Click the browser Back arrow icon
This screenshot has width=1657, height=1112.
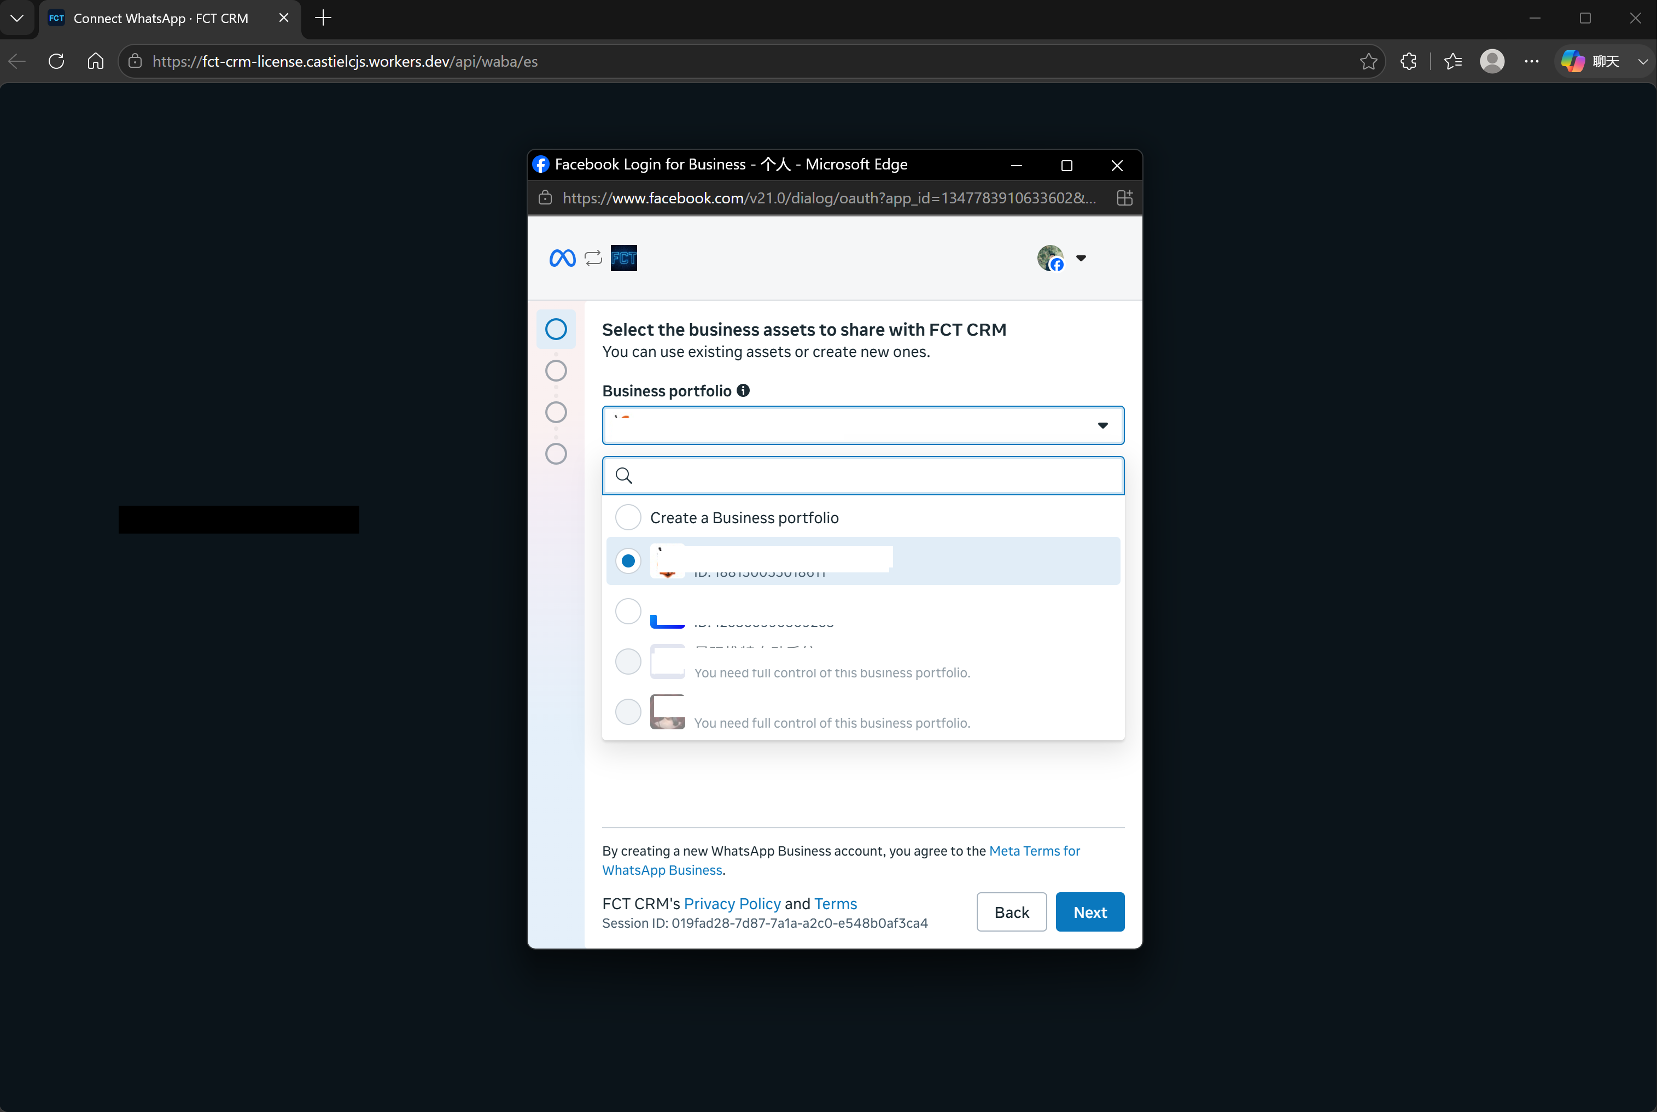(17, 62)
